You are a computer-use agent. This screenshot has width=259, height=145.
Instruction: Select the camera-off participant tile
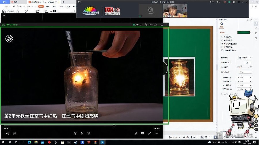pyautogui.click(x=151, y=11)
